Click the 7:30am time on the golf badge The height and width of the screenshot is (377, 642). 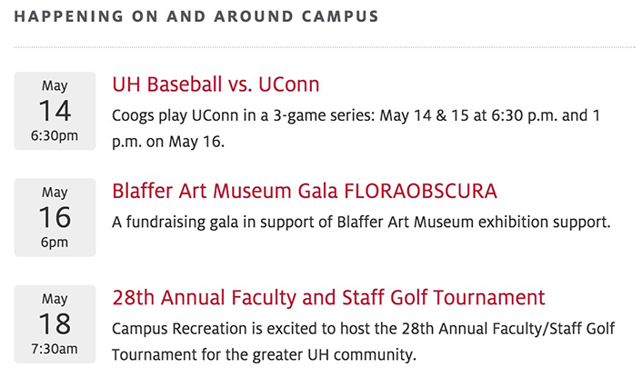pos(55,349)
